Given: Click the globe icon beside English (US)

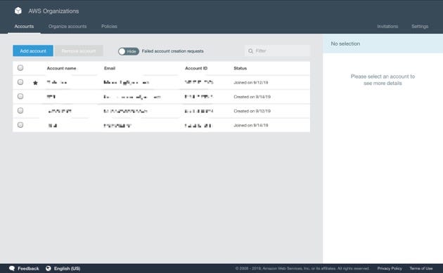Looking at the screenshot, I should (x=49, y=268).
